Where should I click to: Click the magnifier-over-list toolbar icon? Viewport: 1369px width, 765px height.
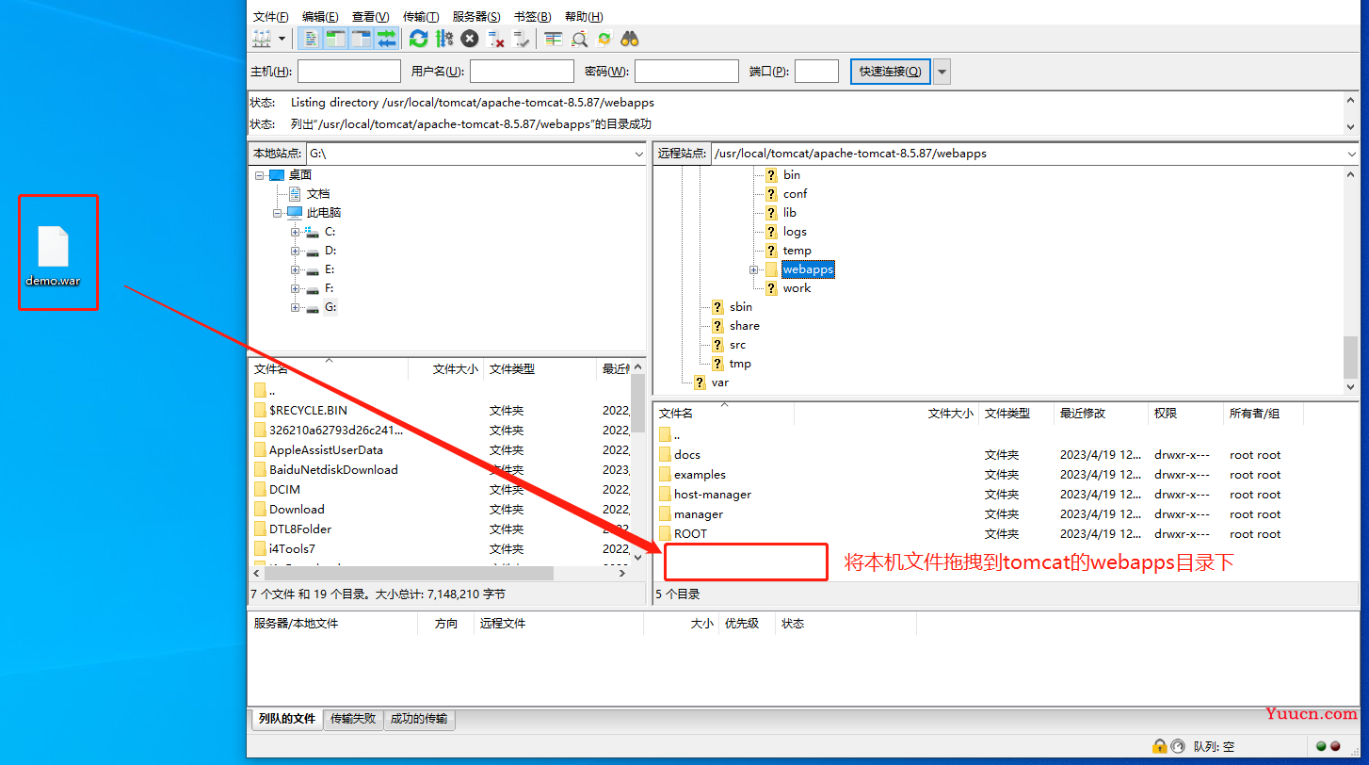(x=579, y=39)
